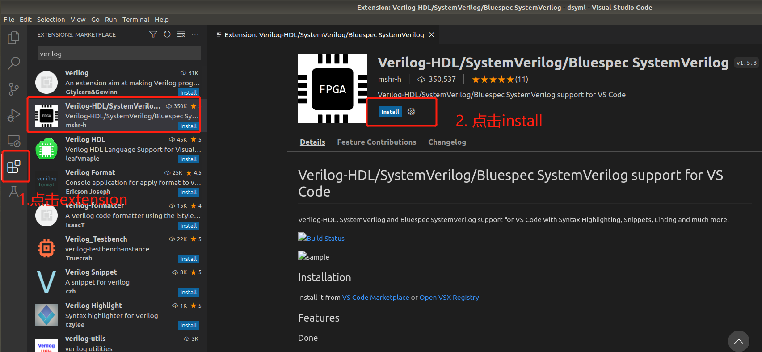Open the Search view in activity bar
762x352 pixels.
14,63
